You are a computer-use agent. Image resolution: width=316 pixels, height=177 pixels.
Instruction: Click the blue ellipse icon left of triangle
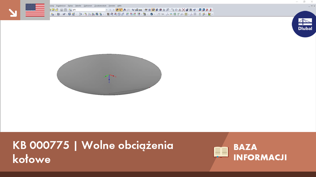coord(176,10)
